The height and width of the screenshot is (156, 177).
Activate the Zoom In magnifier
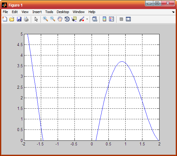click(45, 19)
